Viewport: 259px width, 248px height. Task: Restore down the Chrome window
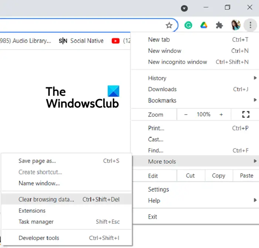coord(228,7)
